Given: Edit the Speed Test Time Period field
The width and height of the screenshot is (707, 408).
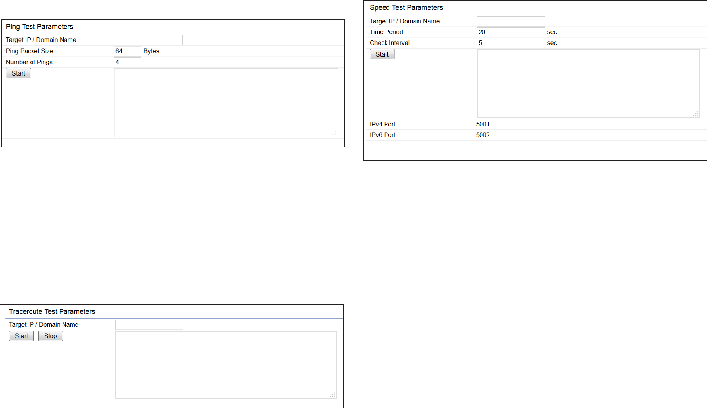Looking at the screenshot, I should [511, 32].
